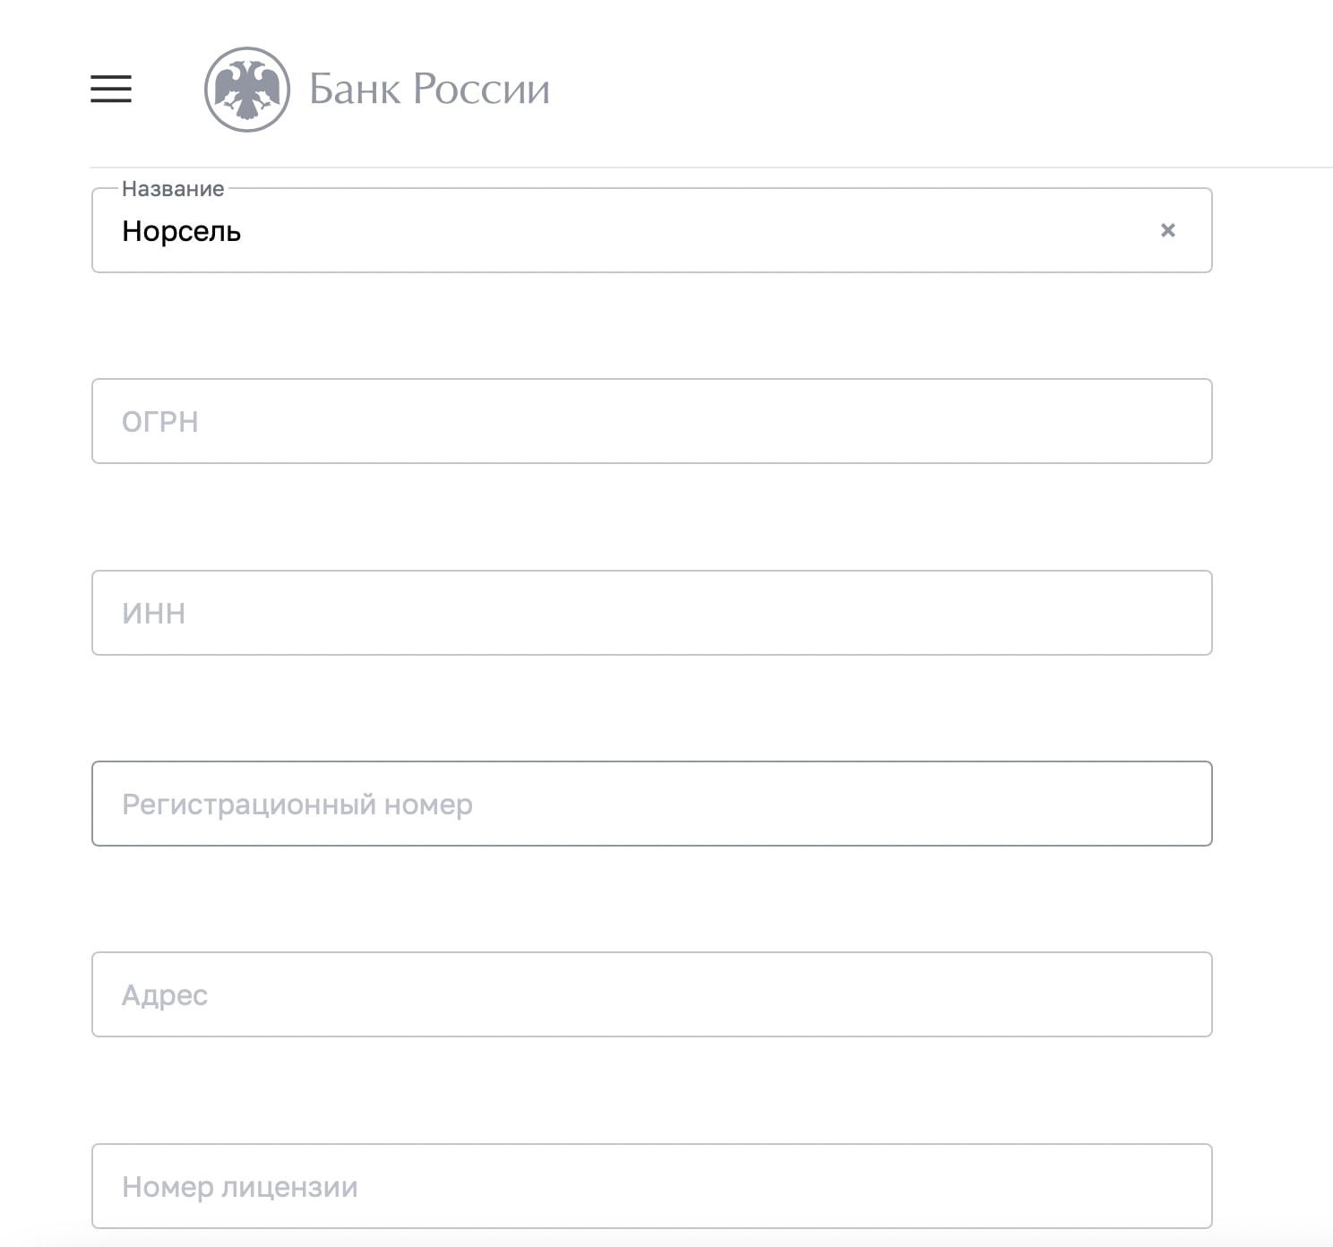
Task: Focus the ОГРН input field
Action: pyautogui.click(x=652, y=421)
